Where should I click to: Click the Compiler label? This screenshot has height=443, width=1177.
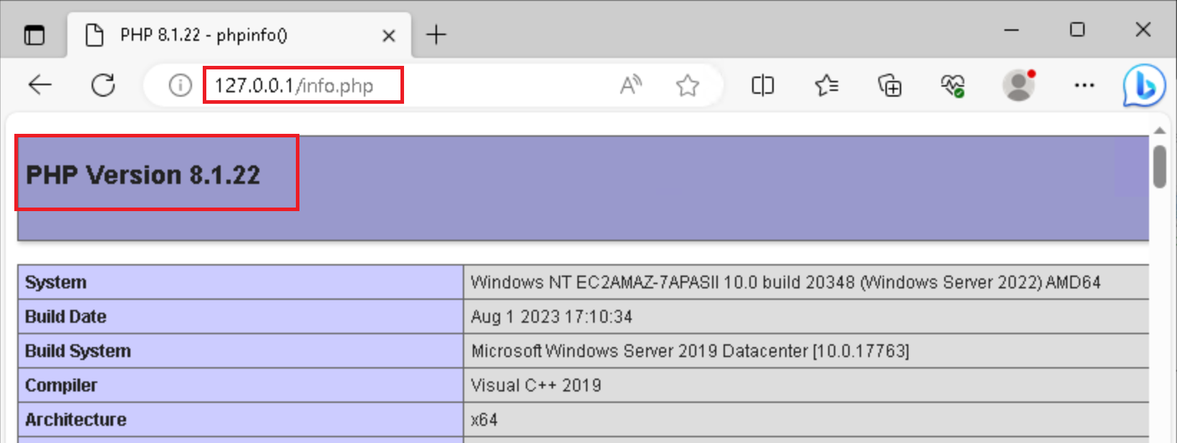pyautogui.click(x=61, y=386)
